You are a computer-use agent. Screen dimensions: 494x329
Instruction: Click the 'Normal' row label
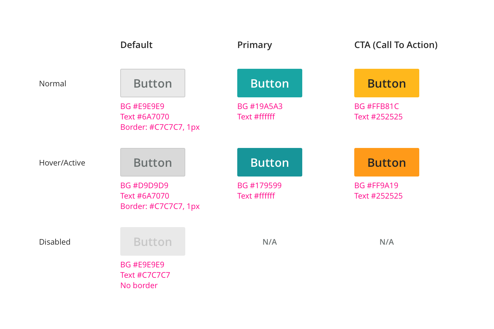(53, 84)
